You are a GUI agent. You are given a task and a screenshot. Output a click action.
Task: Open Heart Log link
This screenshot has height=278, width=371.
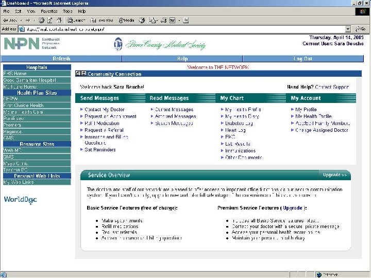235,130
